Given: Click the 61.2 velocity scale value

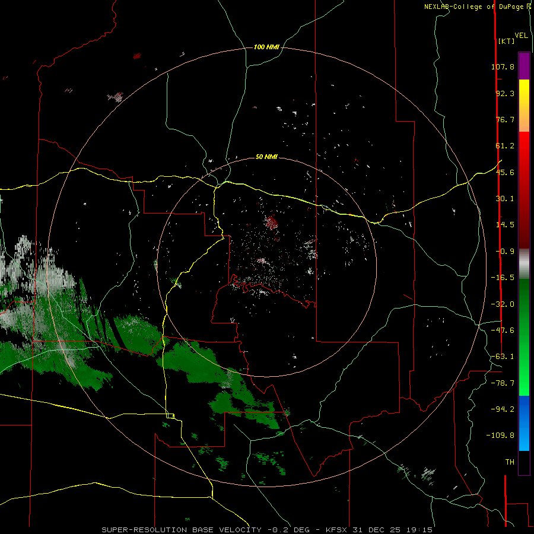Looking at the screenshot, I should [505, 146].
